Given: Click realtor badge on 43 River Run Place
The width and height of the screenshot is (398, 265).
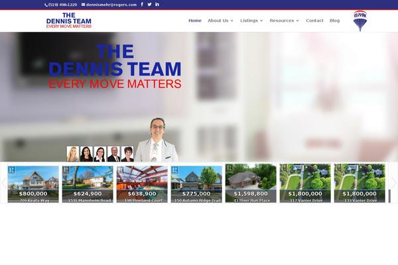Looking at the screenshot, I should coord(230,168).
